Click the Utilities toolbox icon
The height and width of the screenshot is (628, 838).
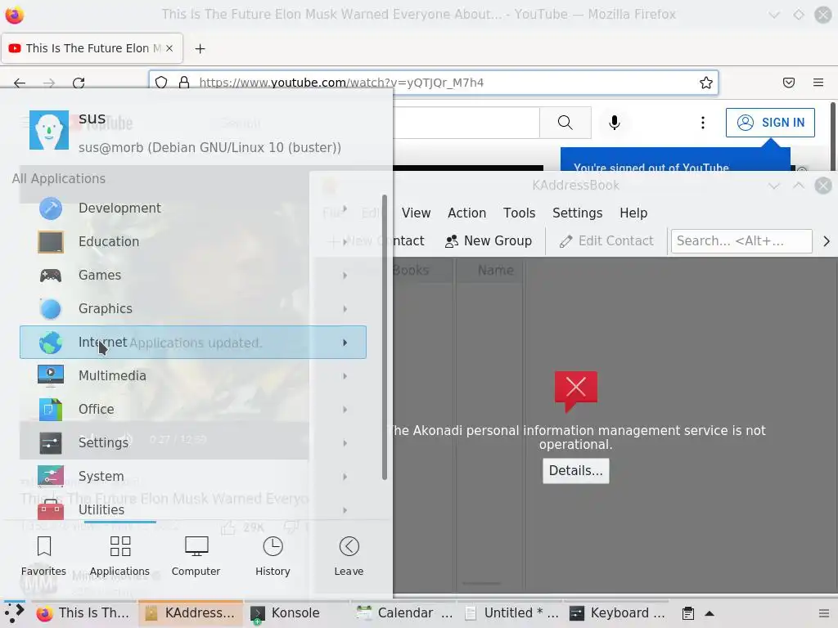click(x=51, y=509)
